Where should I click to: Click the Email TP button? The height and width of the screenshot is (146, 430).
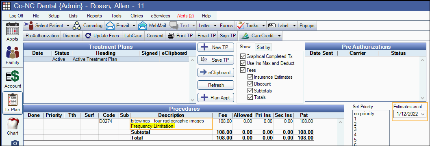click(x=207, y=36)
